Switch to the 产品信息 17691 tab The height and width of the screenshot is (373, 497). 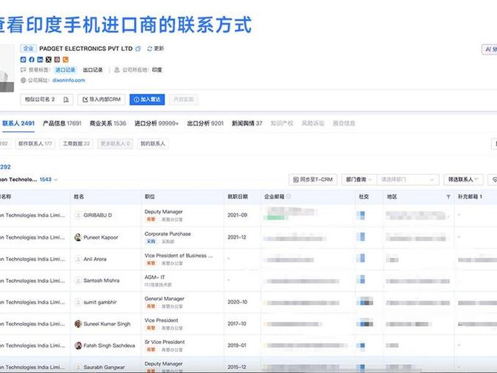click(62, 123)
